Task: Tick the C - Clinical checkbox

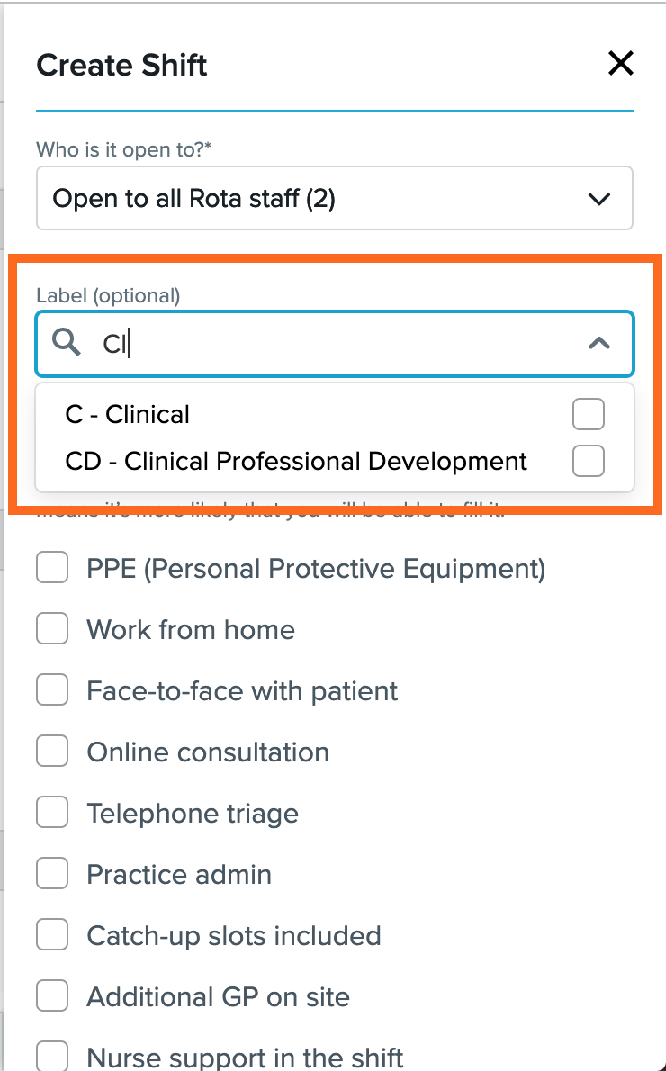Action: click(589, 415)
